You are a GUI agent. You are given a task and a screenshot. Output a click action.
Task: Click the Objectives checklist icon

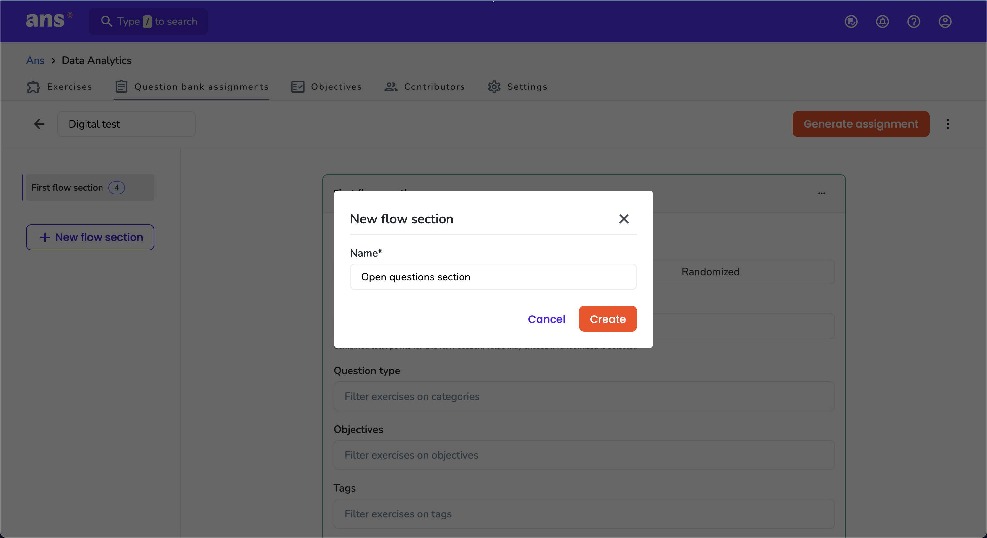(298, 87)
